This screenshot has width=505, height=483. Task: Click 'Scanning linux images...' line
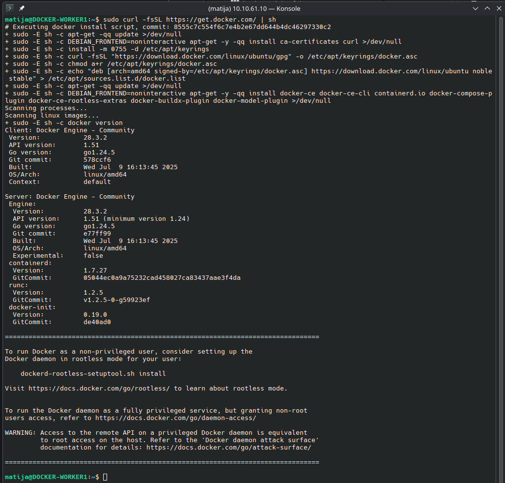click(52, 116)
